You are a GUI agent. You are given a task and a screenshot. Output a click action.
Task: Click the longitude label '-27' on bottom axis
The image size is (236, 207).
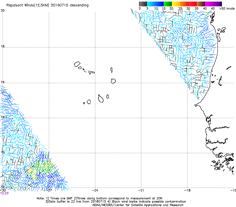coord(49,190)
